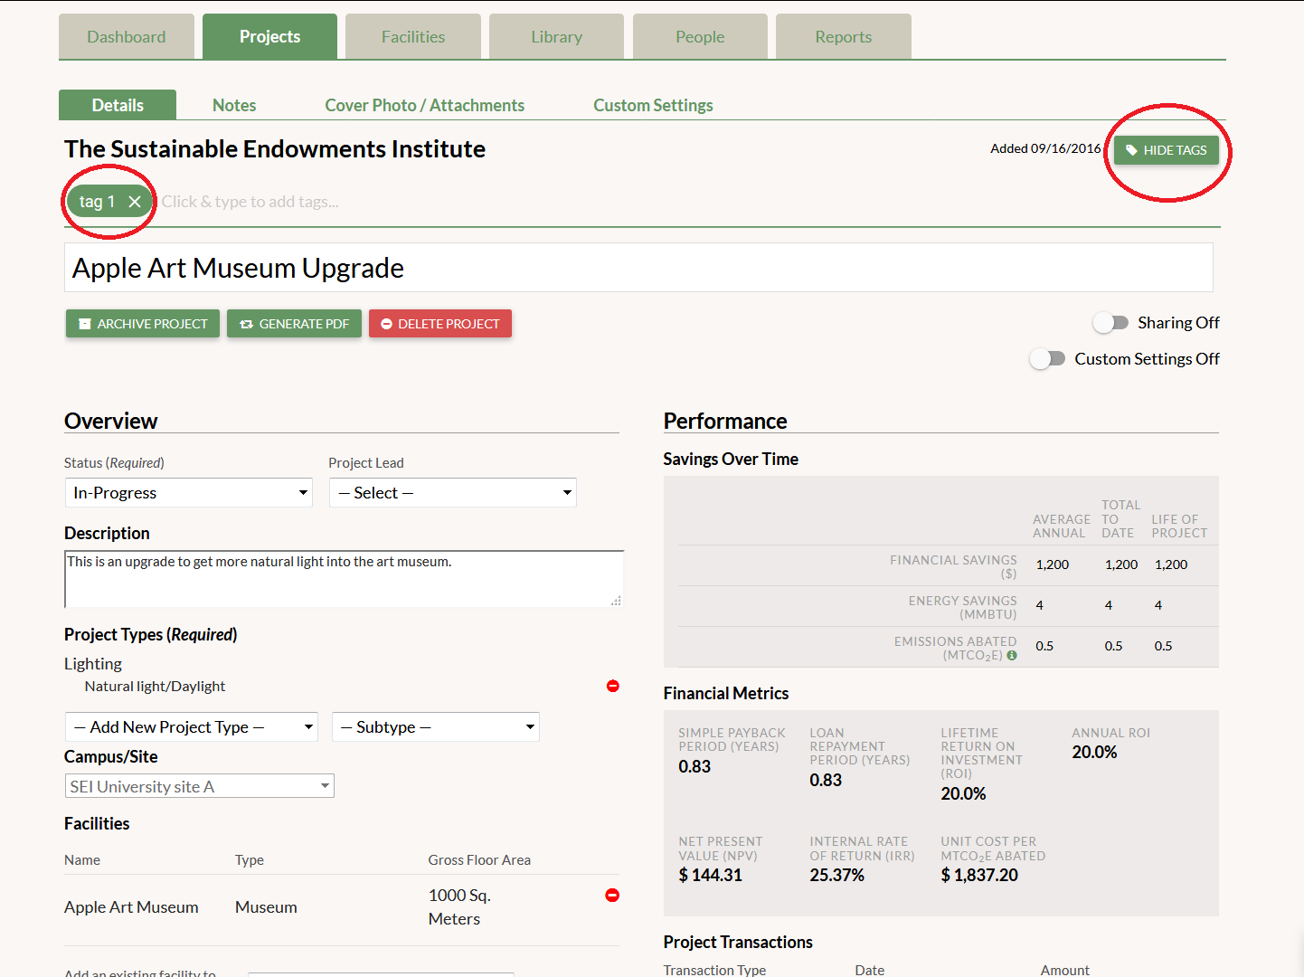Click Financial Savings average annual value 1,200

click(x=1053, y=564)
